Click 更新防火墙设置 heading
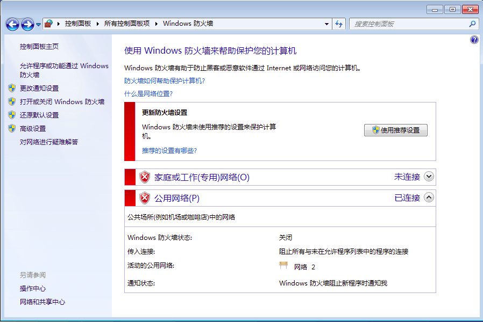483x322 pixels. coord(165,113)
